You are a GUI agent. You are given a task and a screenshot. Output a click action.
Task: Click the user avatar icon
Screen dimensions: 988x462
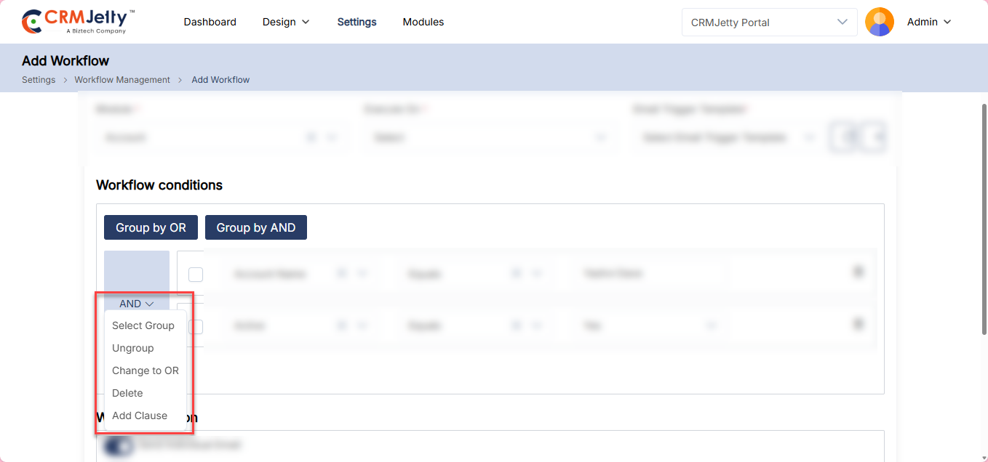pyautogui.click(x=879, y=22)
